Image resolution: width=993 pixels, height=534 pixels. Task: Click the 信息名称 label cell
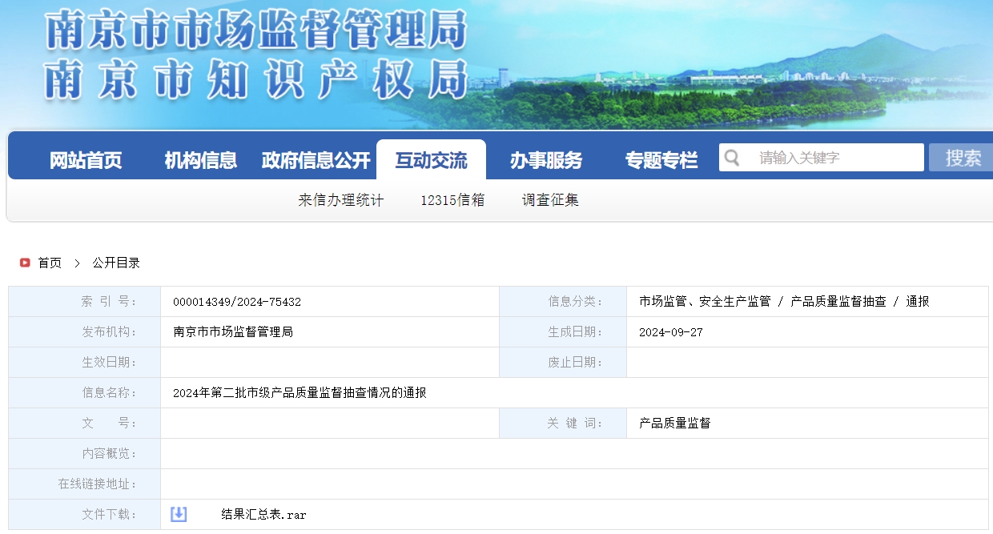point(85,393)
